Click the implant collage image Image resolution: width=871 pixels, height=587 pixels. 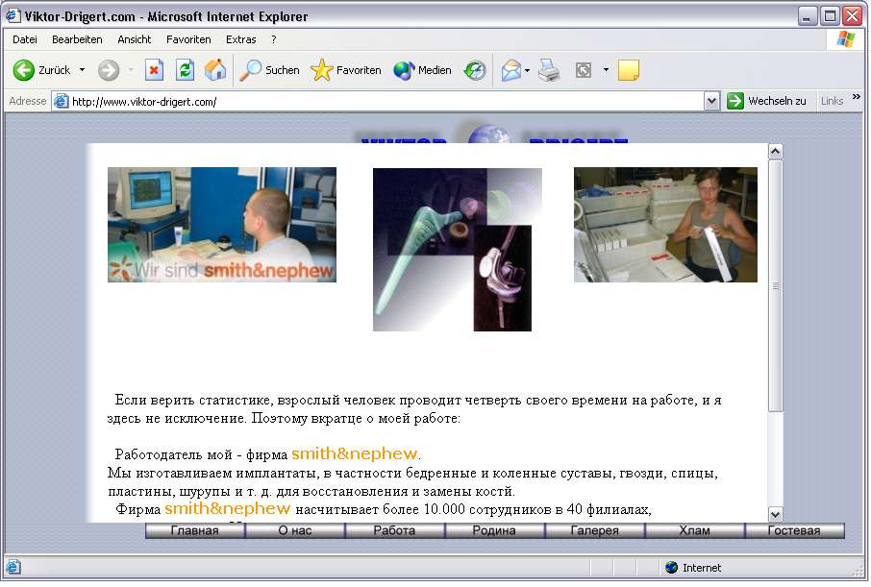coord(458,250)
